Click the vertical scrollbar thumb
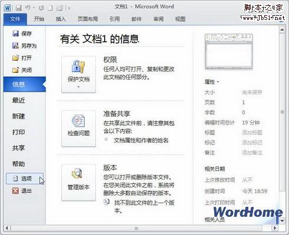The width and height of the screenshot is (289, 235). (x=282, y=112)
